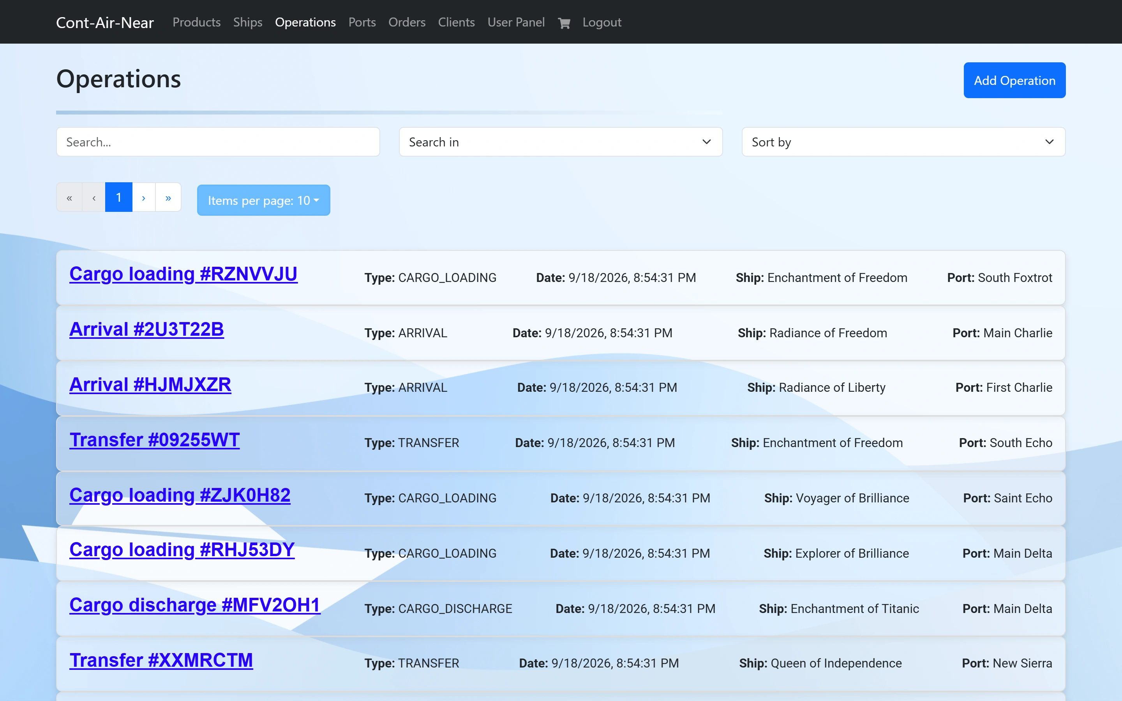Click Port: Saint Echo text
Image resolution: width=1122 pixels, height=701 pixels.
[1007, 498]
